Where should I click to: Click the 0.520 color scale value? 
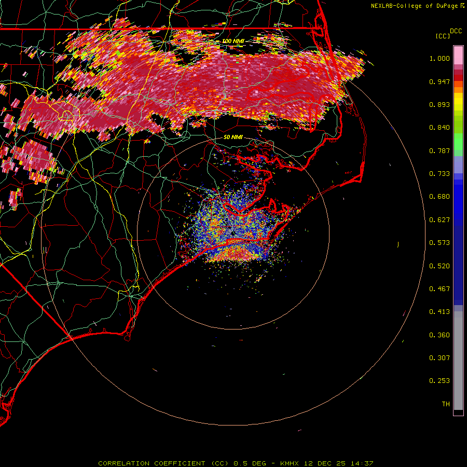439,266
